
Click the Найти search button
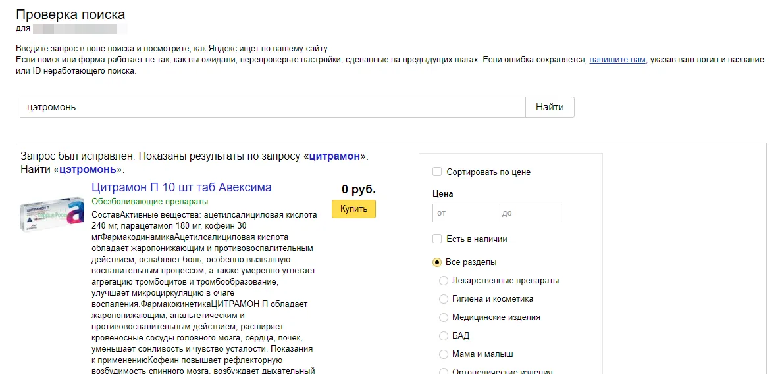pos(550,106)
